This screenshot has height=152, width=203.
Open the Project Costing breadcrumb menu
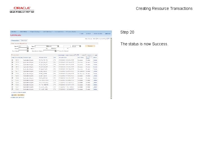(x=35, y=32)
